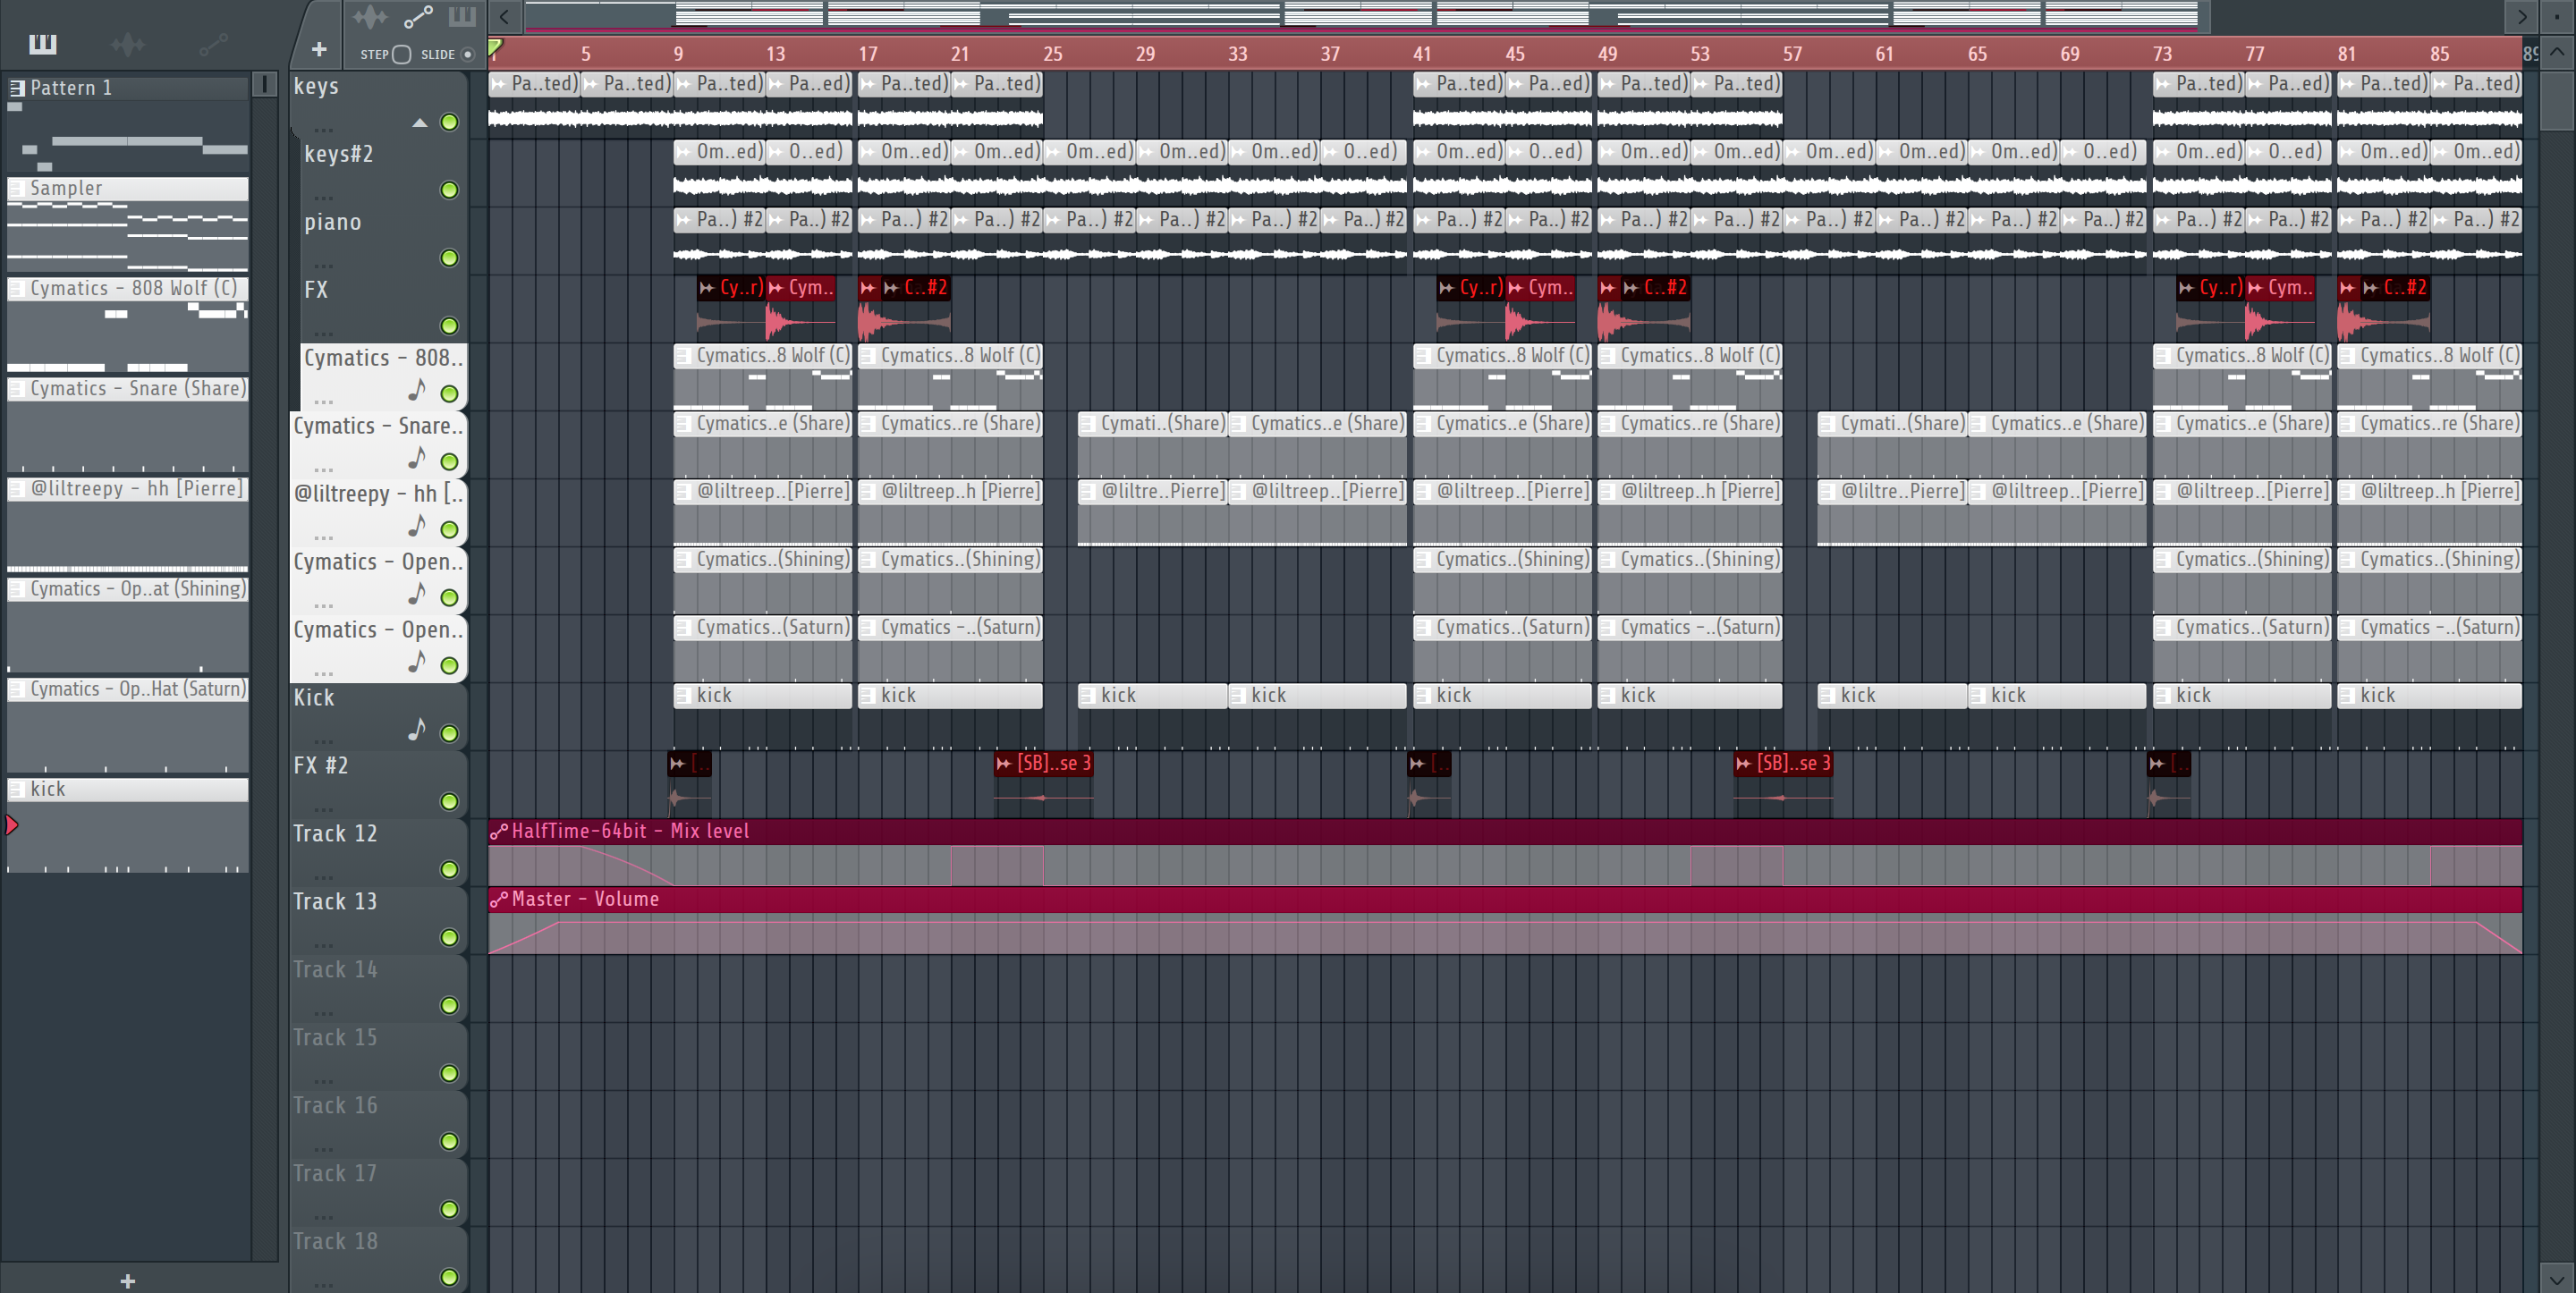Collapse the keys track group
This screenshot has width=2576, height=1293.
click(x=420, y=123)
